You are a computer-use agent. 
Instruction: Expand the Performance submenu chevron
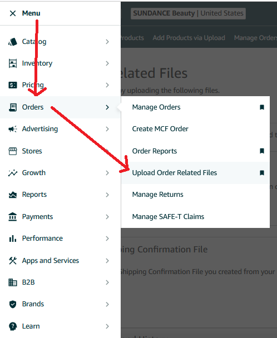[x=107, y=238]
